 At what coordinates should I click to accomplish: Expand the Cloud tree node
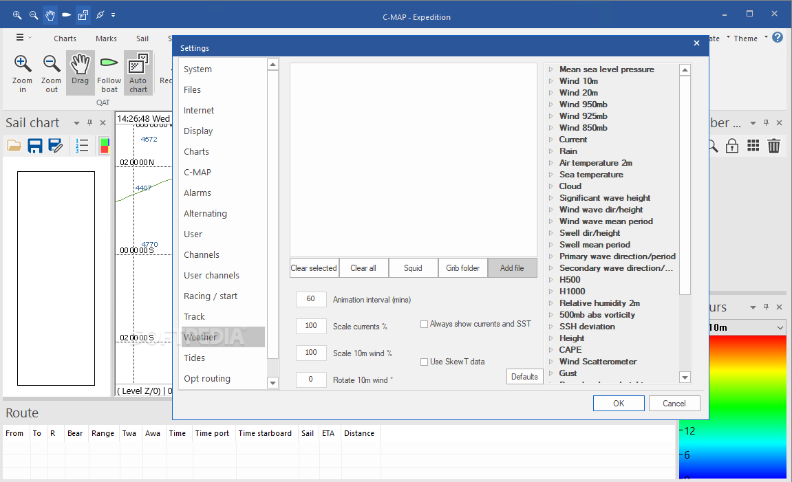[551, 186]
